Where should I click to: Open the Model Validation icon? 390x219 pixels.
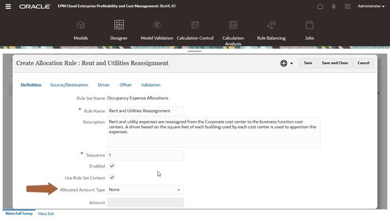157,25
